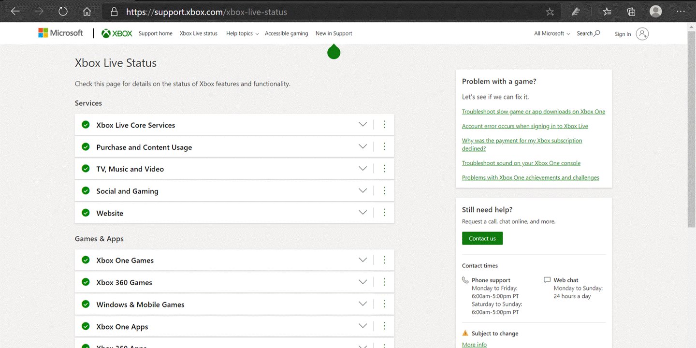Image resolution: width=696 pixels, height=348 pixels.
Task: Expand Social and Gaming chevron
Action: tap(363, 190)
